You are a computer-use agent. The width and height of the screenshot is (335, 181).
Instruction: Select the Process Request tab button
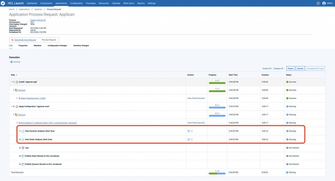pyautogui.click(x=49, y=40)
